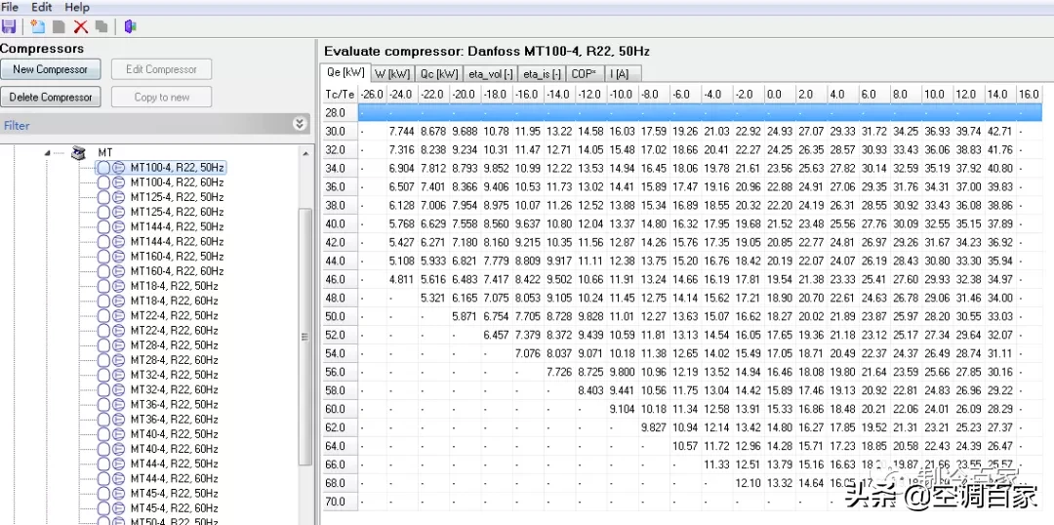Viewport: 1054px width, 525px height.
Task: Switch to the W [kW] tab
Action: point(392,74)
